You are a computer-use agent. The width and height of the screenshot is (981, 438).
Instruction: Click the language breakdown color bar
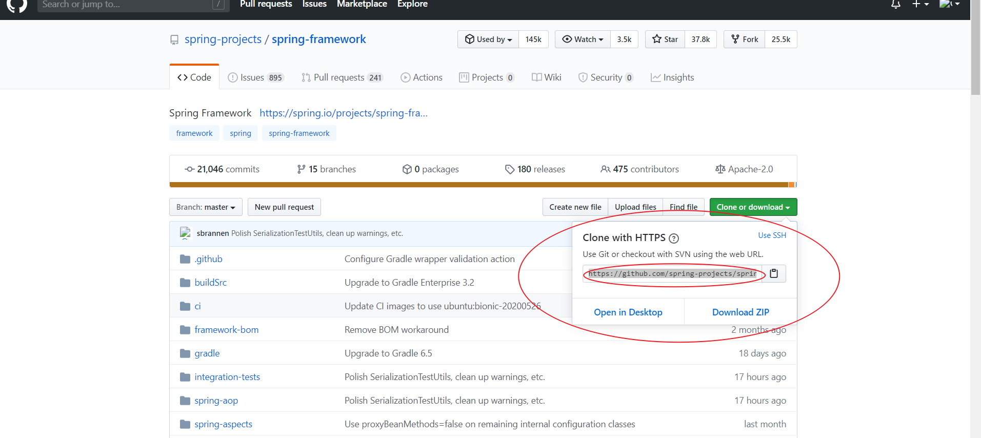(483, 185)
